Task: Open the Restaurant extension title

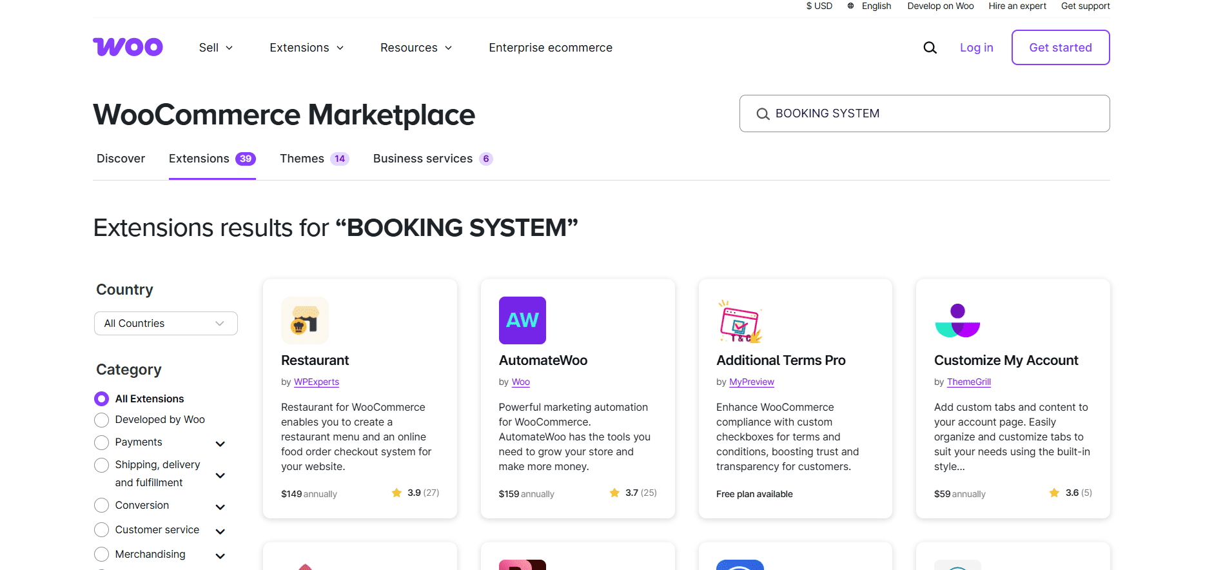Action: [x=315, y=360]
